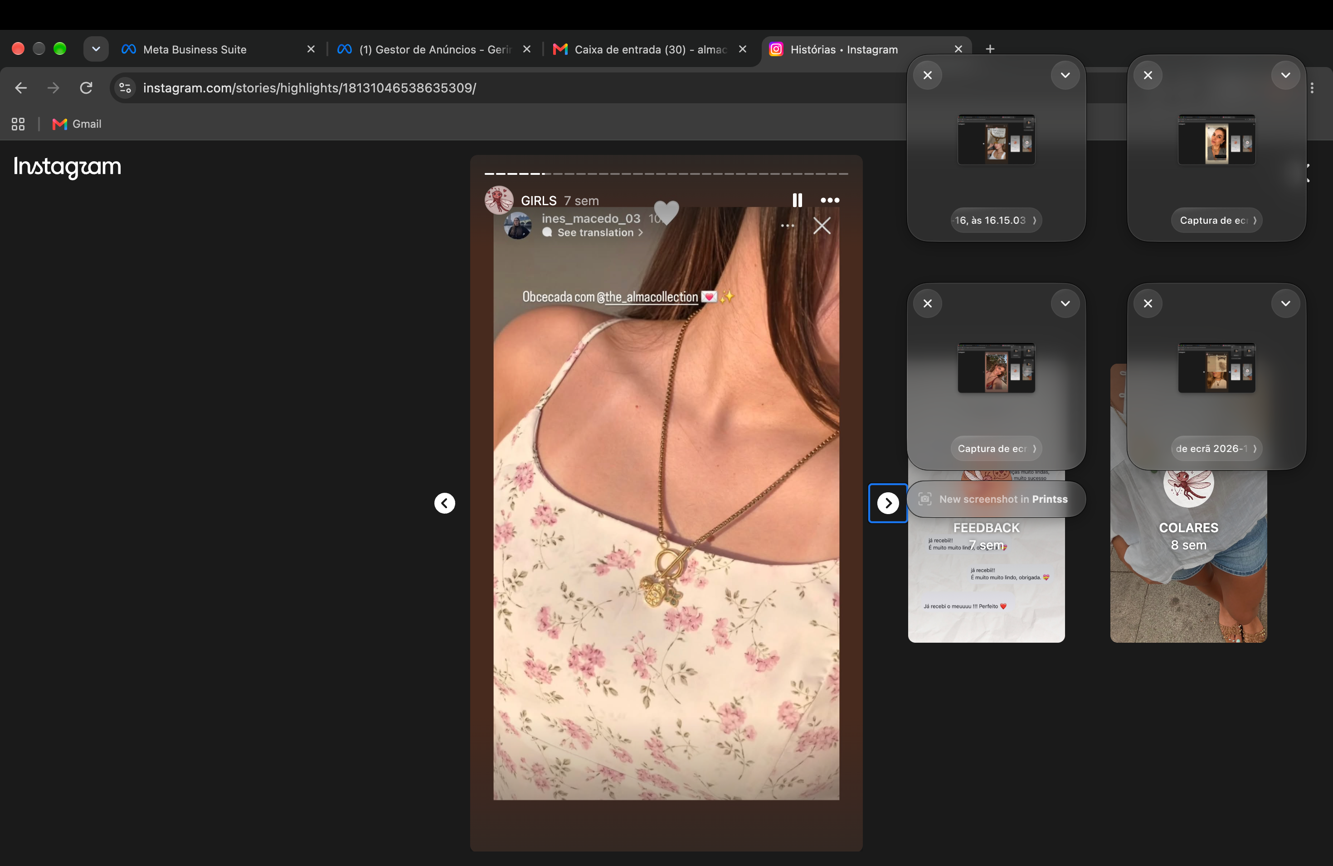Open the GIRLS highlight profile picture

(x=499, y=200)
